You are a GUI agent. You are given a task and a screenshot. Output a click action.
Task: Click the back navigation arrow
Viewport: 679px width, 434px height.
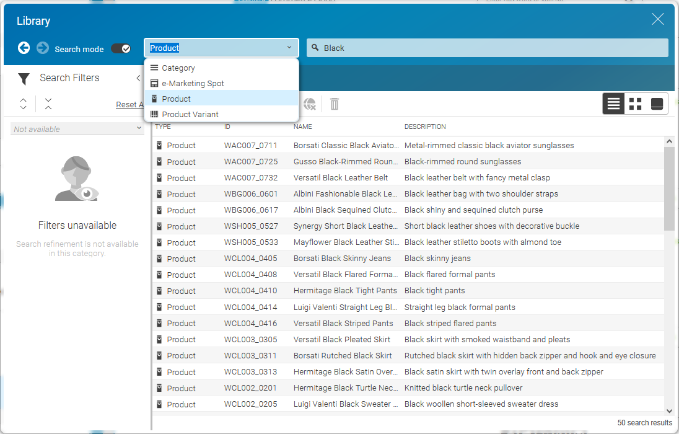[24, 48]
